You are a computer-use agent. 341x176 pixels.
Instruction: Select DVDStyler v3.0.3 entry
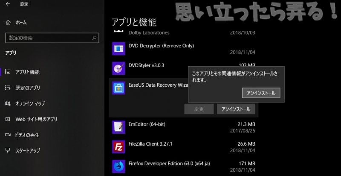pos(145,65)
